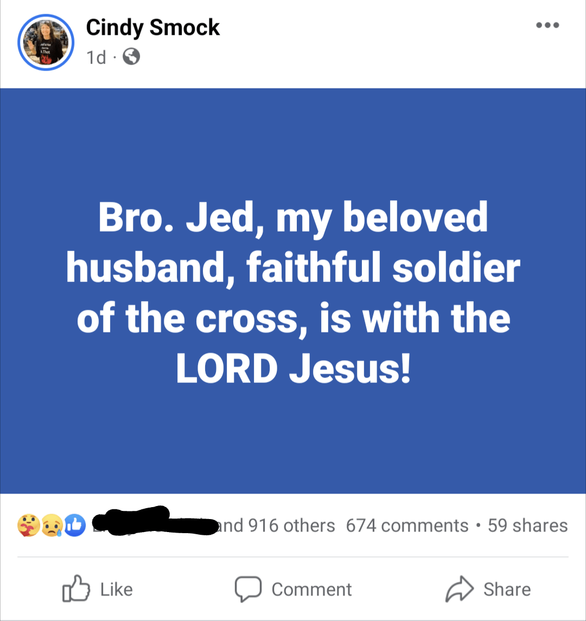
Task: Open Cindy Smock's profile name link
Action: click(x=152, y=27)
